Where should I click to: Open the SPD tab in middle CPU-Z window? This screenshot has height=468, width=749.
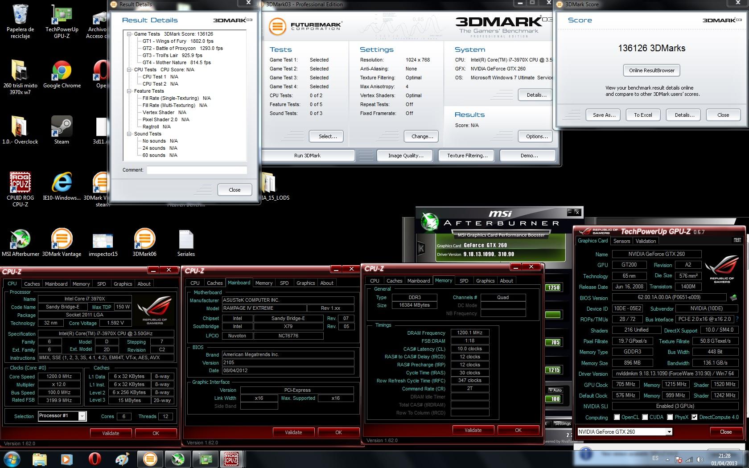coord(284,283)
